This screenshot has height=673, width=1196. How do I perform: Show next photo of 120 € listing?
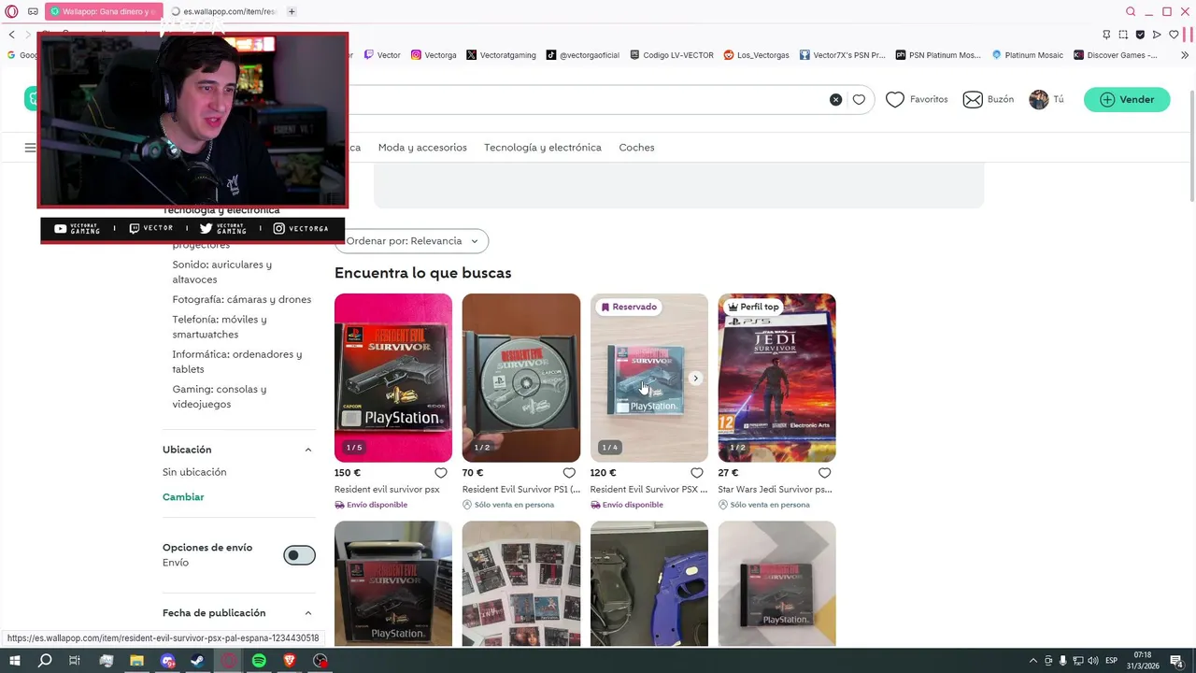pyautogui.click(x=695, y=379)
